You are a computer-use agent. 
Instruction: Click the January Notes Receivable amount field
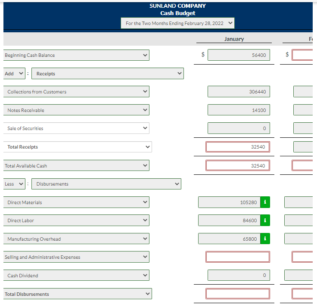(239, 110)
